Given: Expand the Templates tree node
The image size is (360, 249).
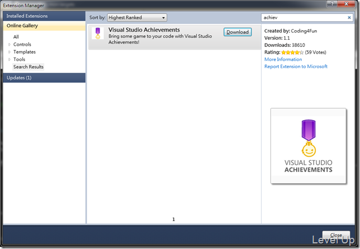Looking at the screenshot, I should click(x=10, y=52).
